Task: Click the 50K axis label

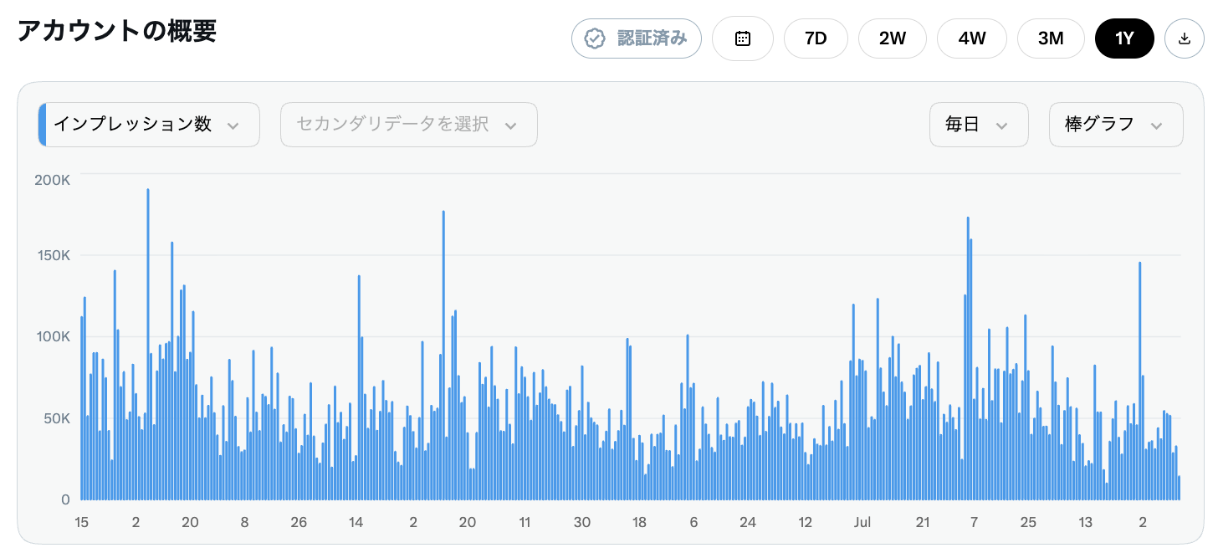Action: tap(55, 417)
